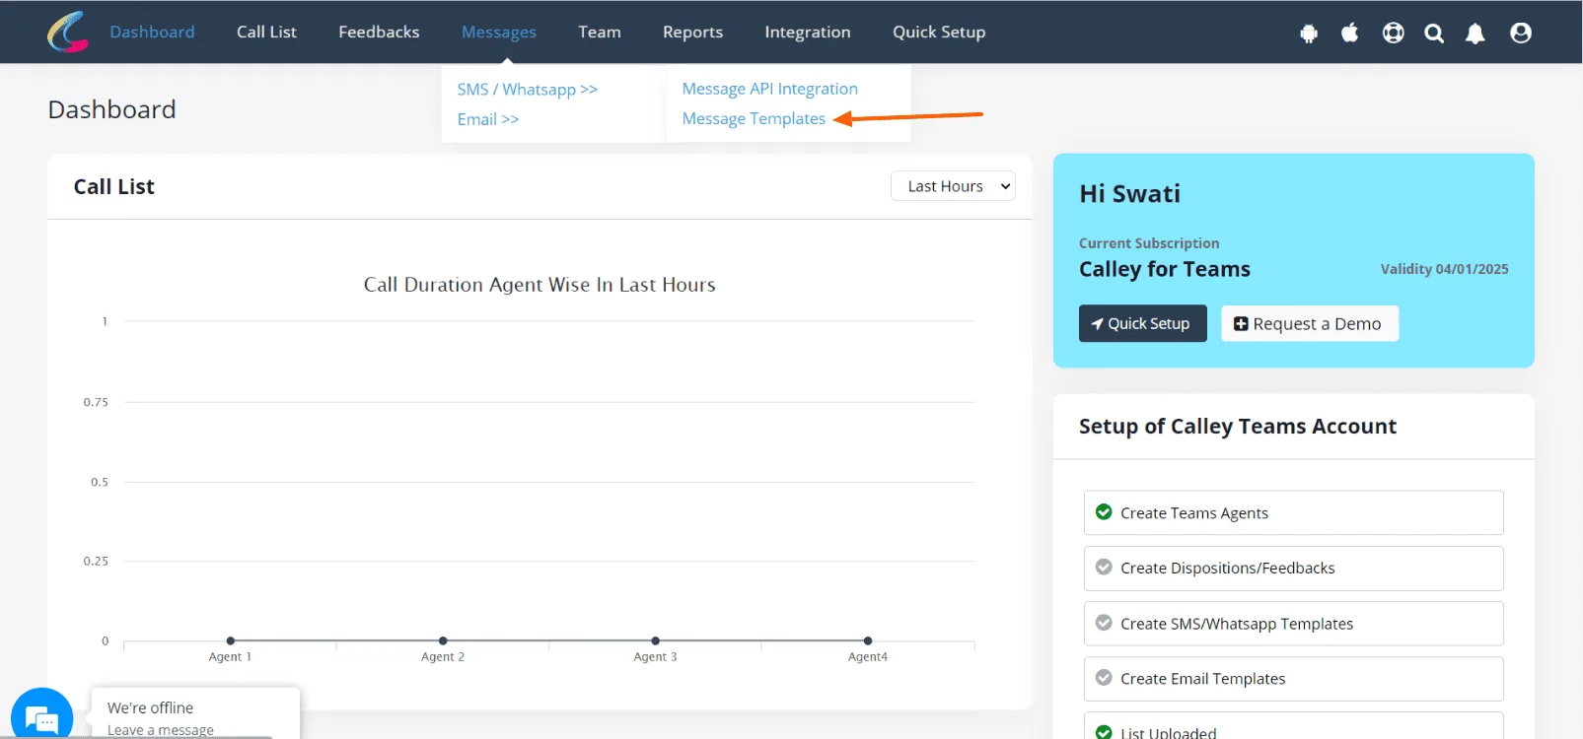
Task: Click Leave a message in chat widget
Action: pyautogui.click(x=160, y=730)
